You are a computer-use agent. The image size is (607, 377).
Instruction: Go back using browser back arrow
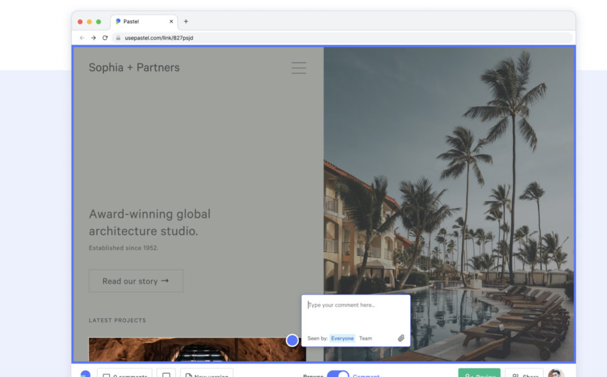tap(82, 38)
